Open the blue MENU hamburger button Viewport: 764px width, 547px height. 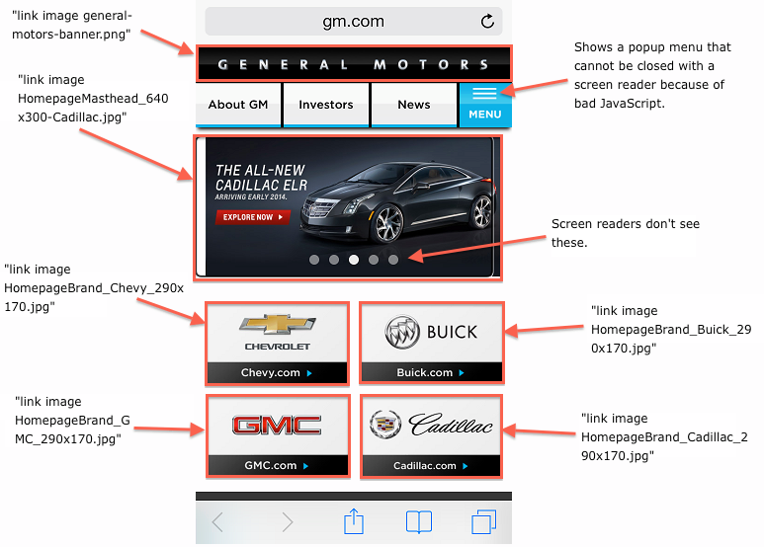pyautogui.click(x=485, y=105)
